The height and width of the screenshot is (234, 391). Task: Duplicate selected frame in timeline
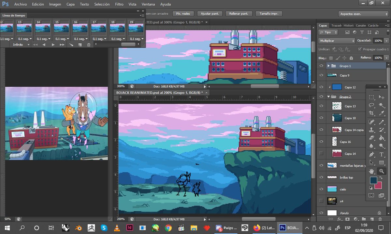[80, 45]
